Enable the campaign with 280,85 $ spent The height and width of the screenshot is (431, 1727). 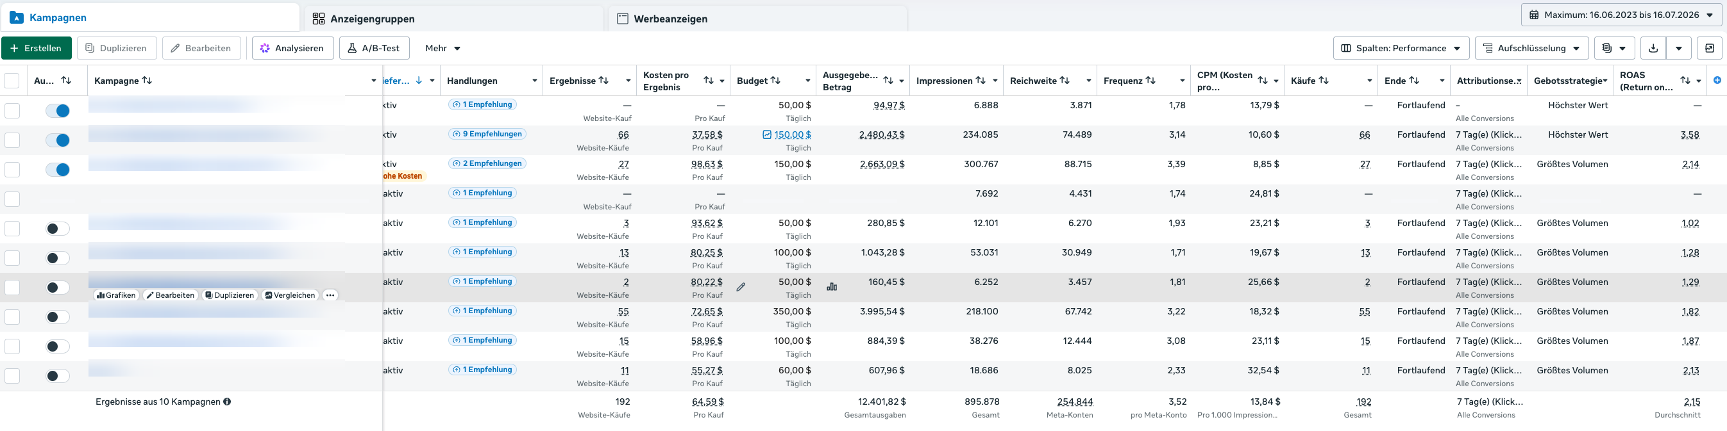coord(58,229)
